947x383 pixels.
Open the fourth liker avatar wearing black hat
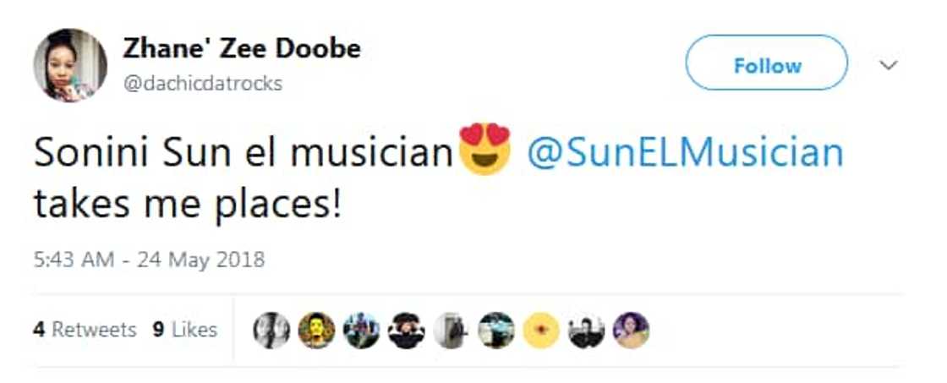[407, 331]
